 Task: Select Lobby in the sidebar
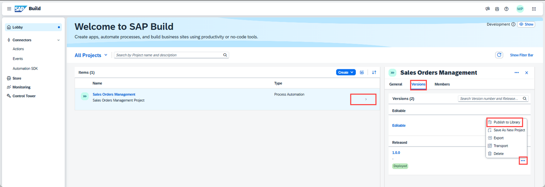click(33, 27)
